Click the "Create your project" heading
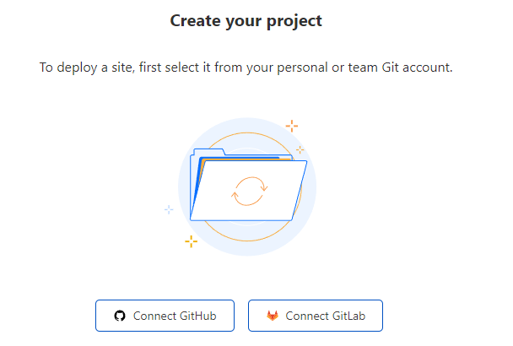The width and height of the screenshot is (513, 346). tap(246, 21)
